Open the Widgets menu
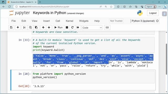 [x=84, y=21]
